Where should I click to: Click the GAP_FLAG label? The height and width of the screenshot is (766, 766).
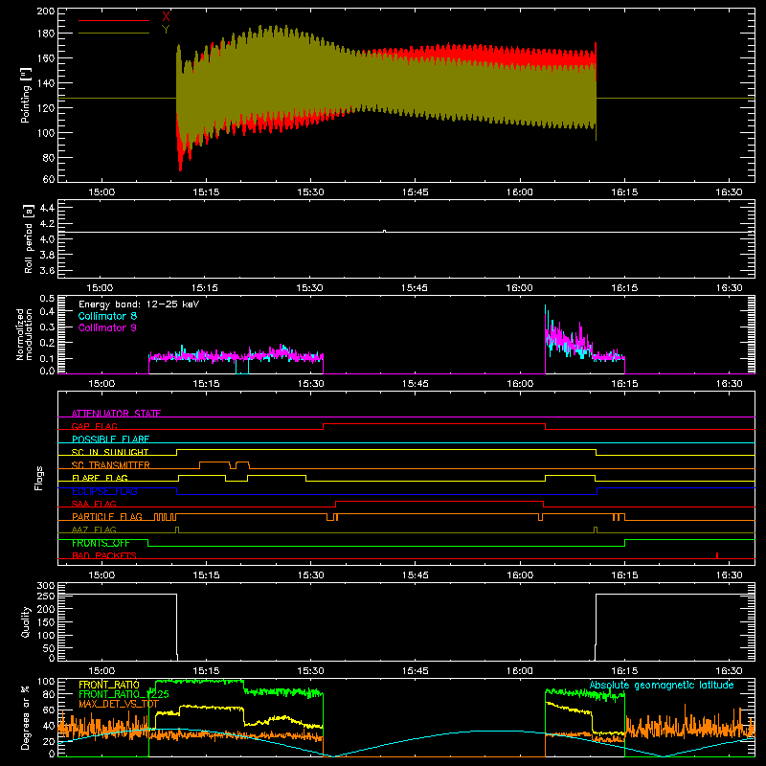click(94, 426)
